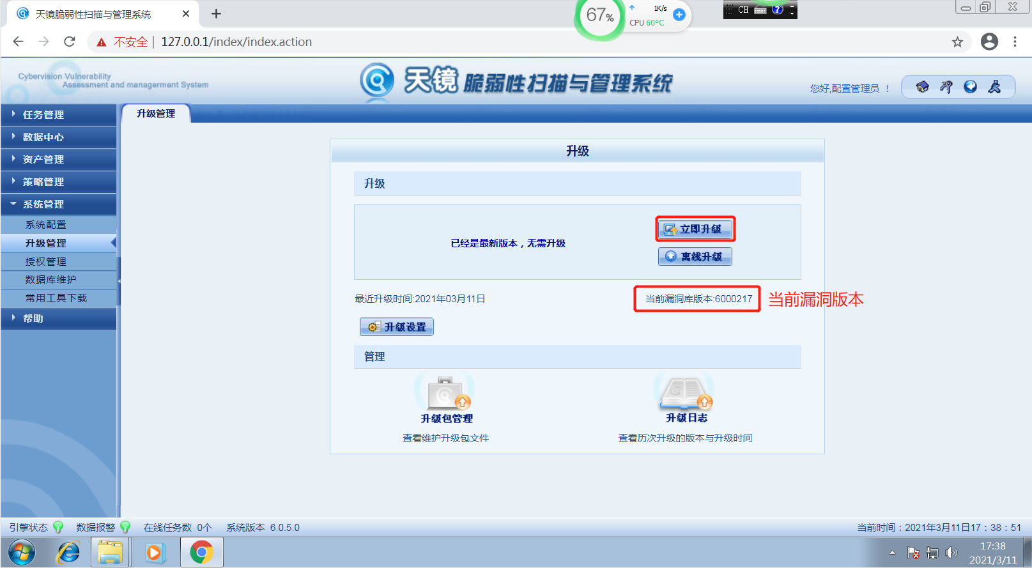This screenshot has width=1032, height=568.
Task: Click the 67% memory circle widget
Action: [599, 15]
